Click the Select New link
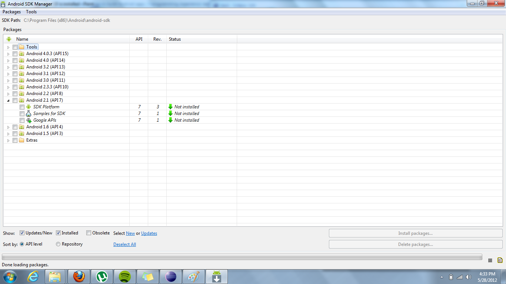 (x=130, y=233)
